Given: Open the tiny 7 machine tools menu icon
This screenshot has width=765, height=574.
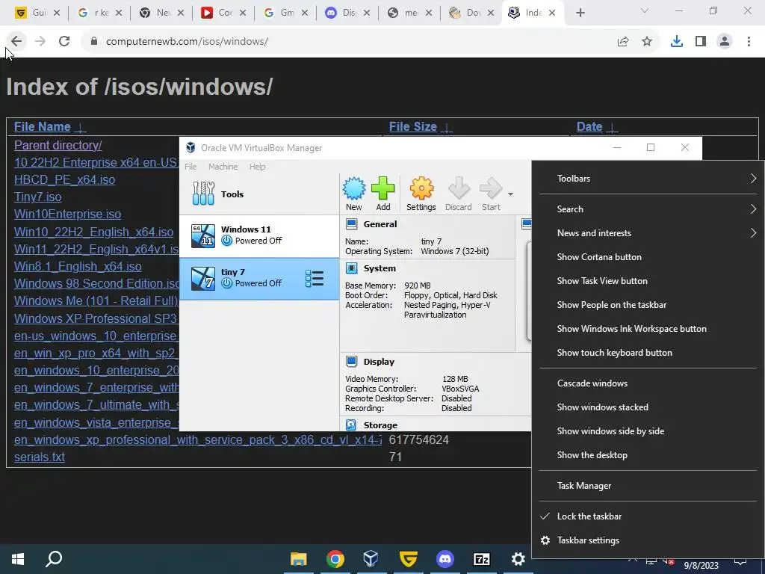Looking at the screenshot, I should click(315, 278).
